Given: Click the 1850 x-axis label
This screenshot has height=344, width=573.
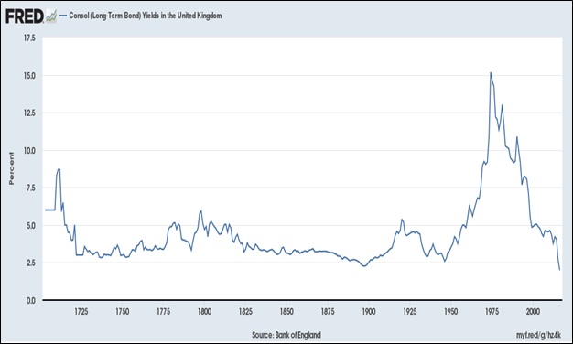Looking at the screenshot, I should coord(286,311).
